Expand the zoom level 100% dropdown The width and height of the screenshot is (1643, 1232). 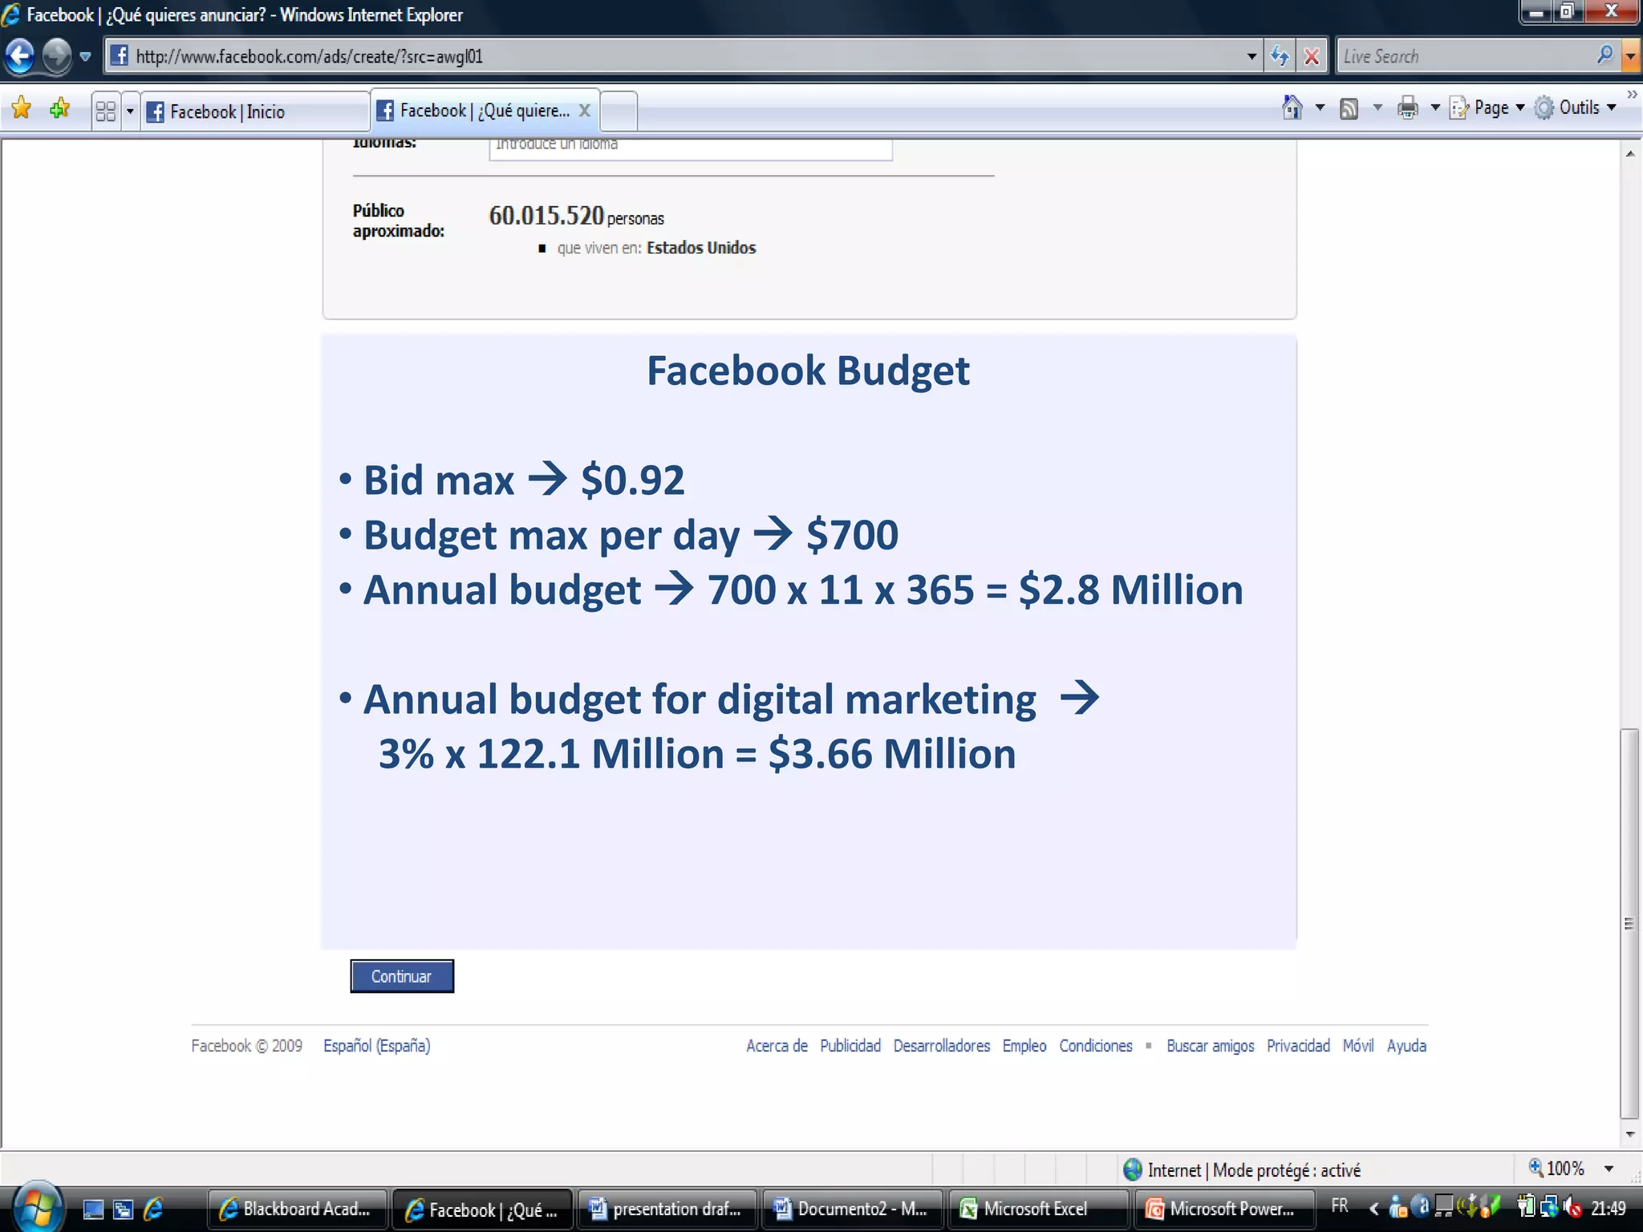(x=1609, y=1169)
